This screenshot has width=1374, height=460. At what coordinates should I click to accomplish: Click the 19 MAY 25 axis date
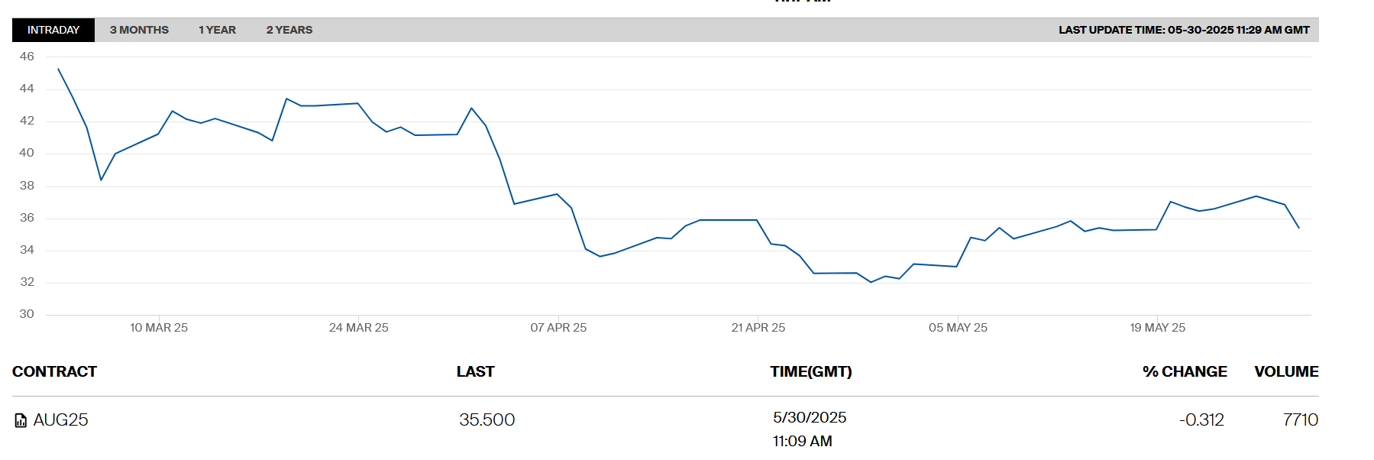point(1157,327)
